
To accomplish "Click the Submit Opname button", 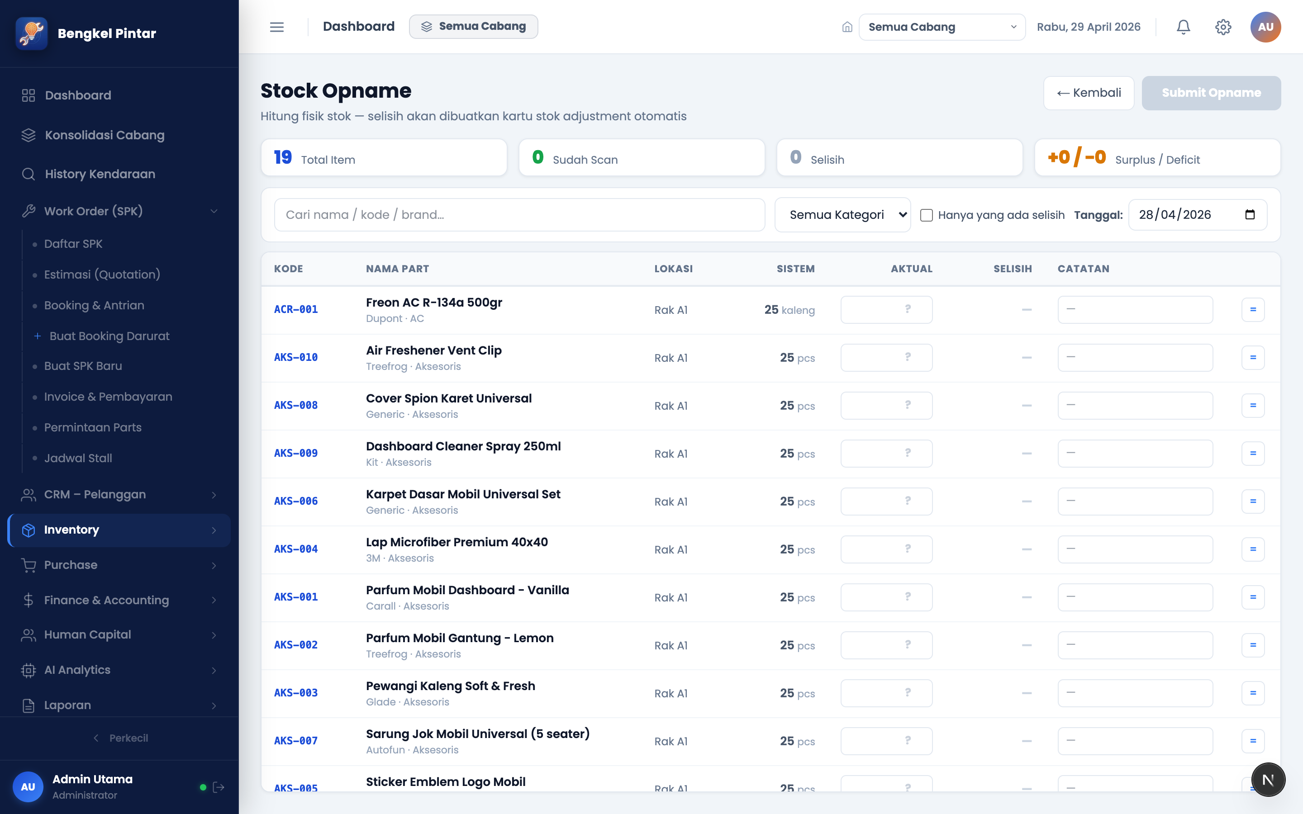I will click(x=1211, y=93).
